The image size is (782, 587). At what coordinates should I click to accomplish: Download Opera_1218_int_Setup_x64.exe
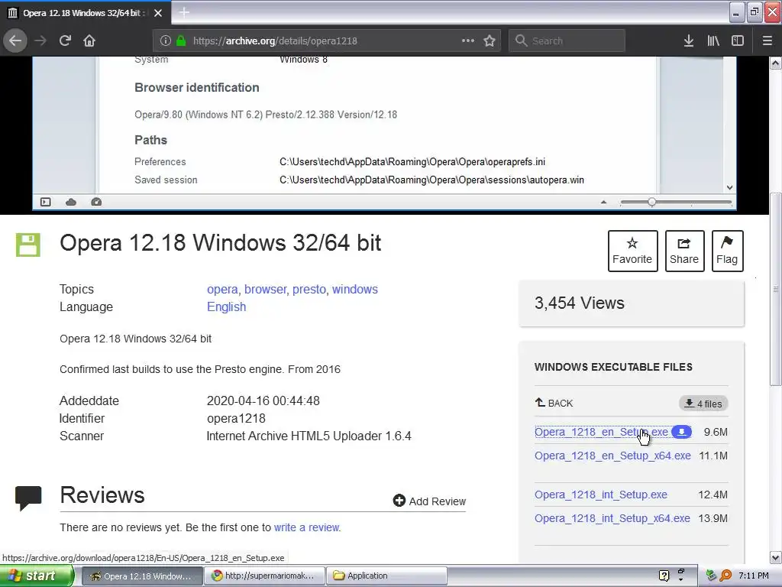[612, 519]
